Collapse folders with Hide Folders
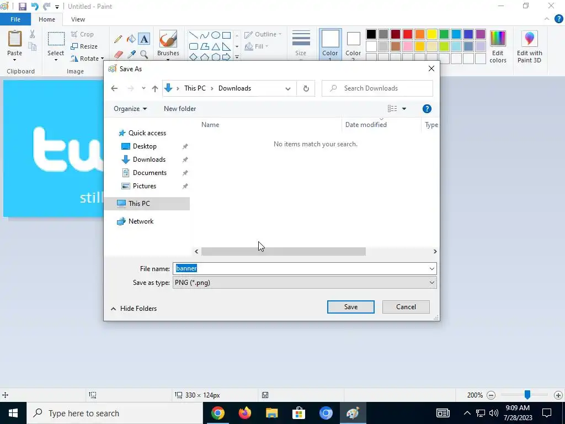Image resolution: width=565 pixels, height=424 pixels. [134, 309]
